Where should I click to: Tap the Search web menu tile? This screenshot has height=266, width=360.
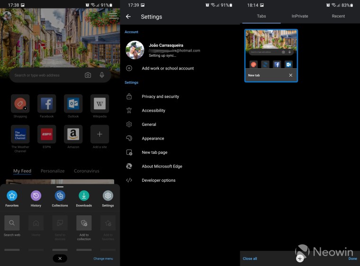[12, 223]
